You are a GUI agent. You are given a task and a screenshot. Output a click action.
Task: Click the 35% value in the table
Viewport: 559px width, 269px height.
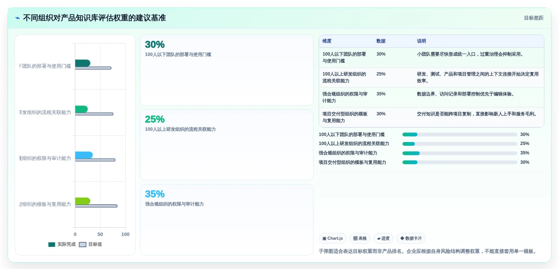coord(381,94)
